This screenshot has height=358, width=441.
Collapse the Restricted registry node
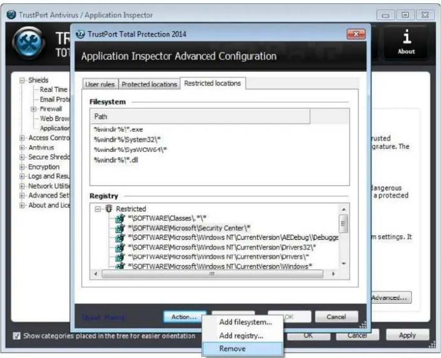coord(98,209)
